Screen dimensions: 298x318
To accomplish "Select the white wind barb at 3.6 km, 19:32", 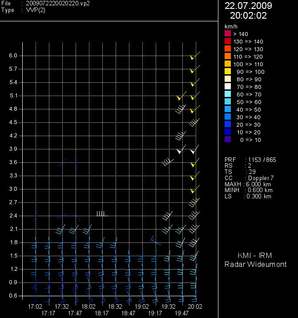I will [168, 162].
